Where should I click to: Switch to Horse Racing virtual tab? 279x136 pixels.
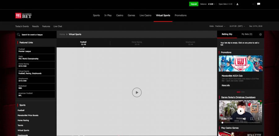[137, 43]
